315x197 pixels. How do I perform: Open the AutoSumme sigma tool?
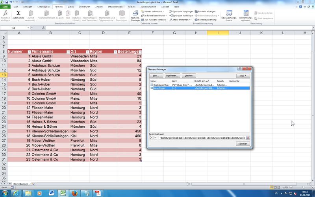pyautogui.click(x=18, y=14)
